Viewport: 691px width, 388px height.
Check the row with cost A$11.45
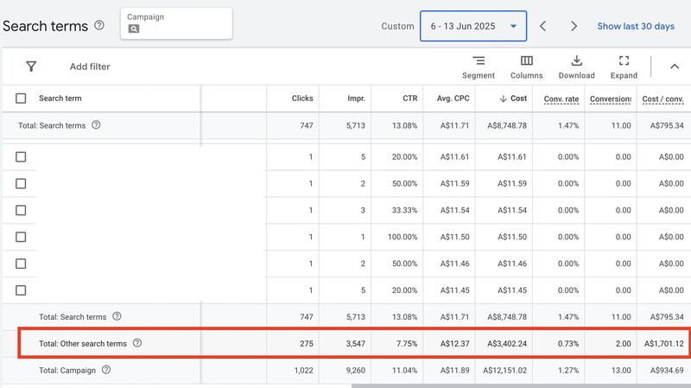coord(21,290)
